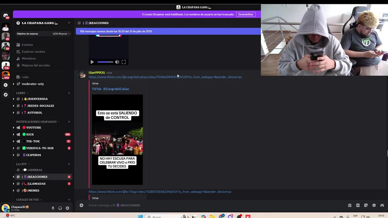Mute microphone in the user panel
This screenshot has width=388, height=218.
click(53, 208)
